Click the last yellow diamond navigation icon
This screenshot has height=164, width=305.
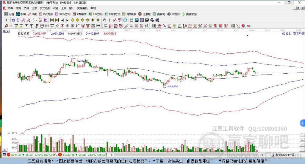(x=98, y=20)
